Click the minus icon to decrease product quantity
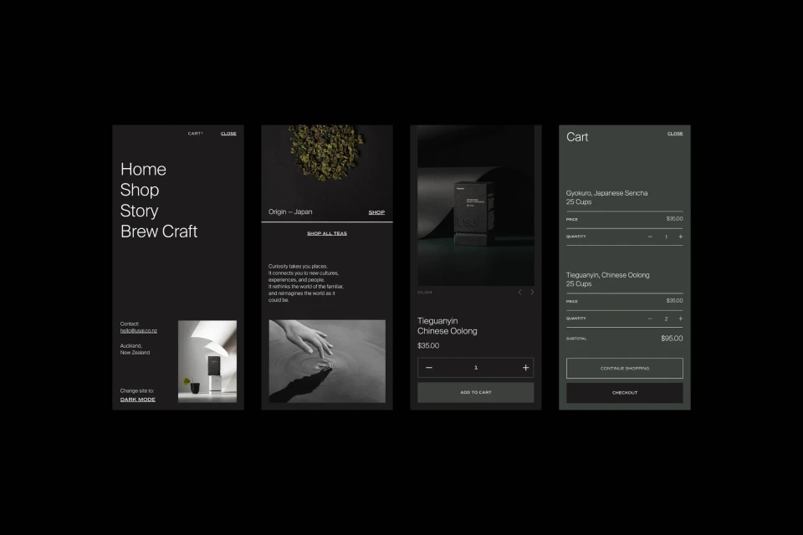The height and width of the screenshot is (535, 803). point(428,367)
